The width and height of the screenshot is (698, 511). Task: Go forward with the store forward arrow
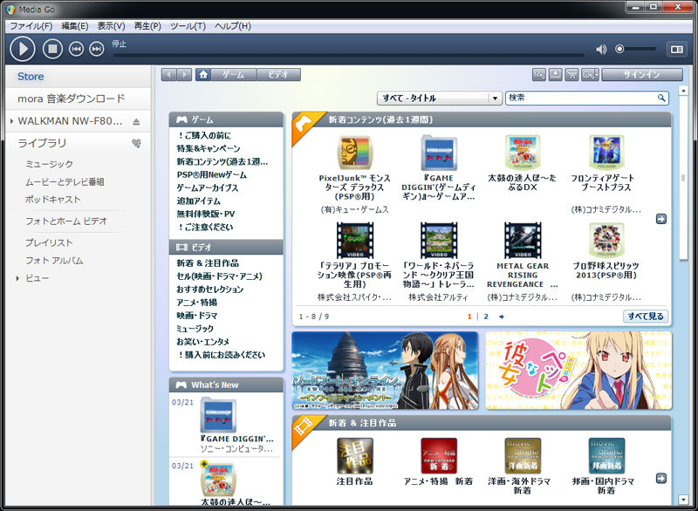tap(184, 74)
